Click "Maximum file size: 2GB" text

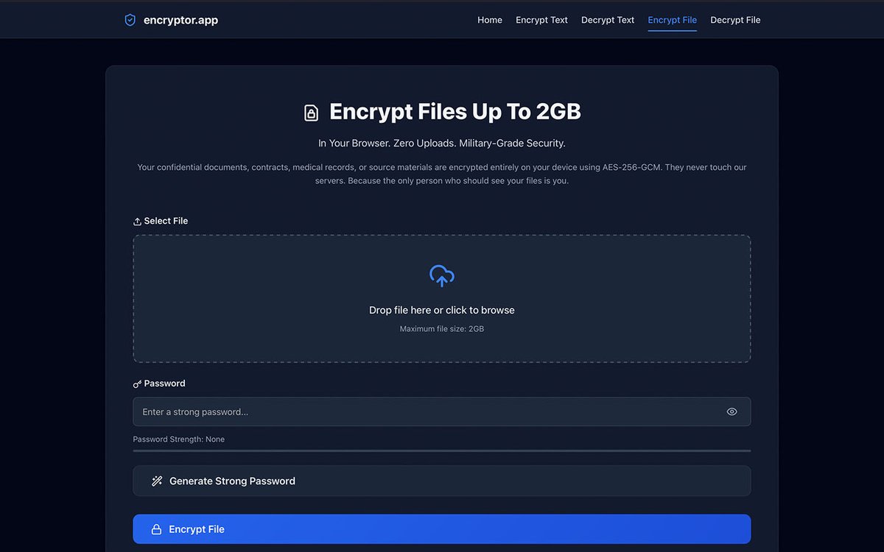point(442,329)
